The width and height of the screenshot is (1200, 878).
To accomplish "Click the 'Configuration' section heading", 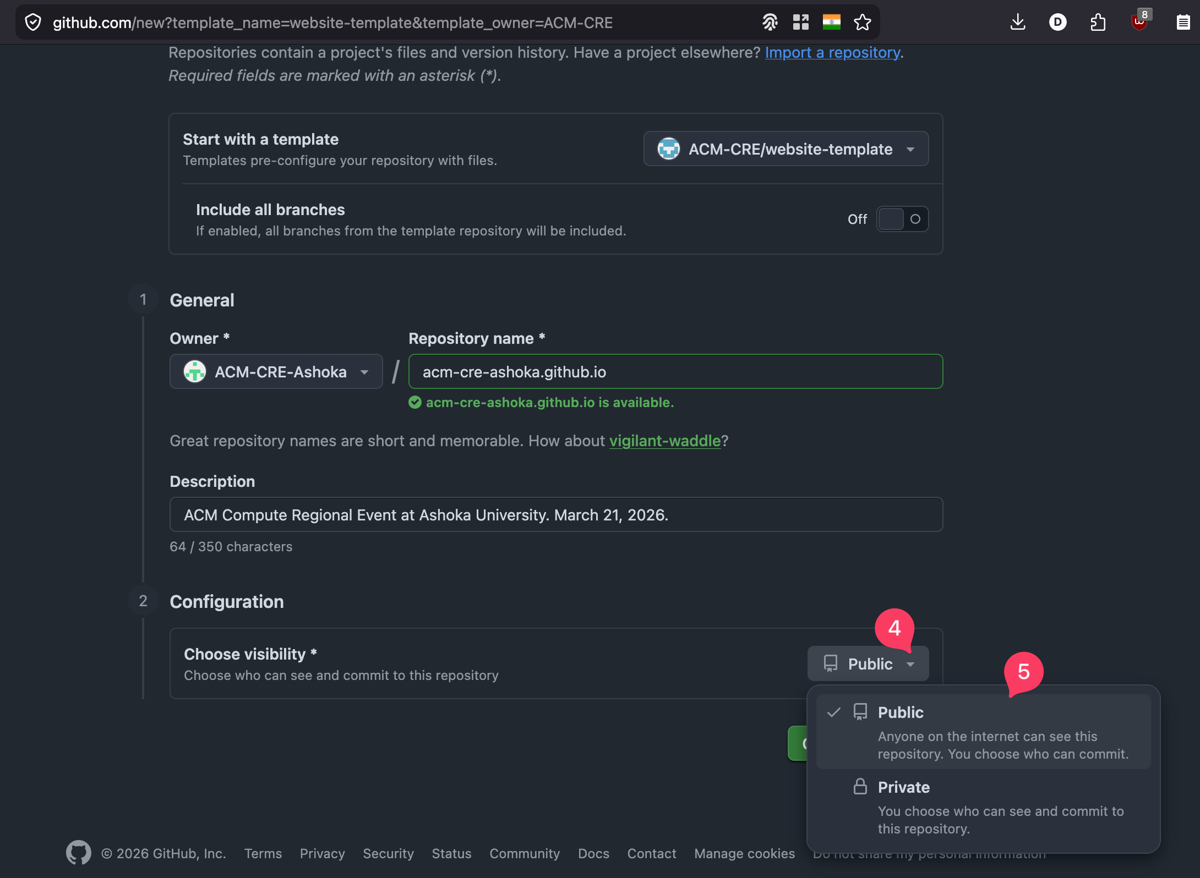I will [x=227, y=601].
